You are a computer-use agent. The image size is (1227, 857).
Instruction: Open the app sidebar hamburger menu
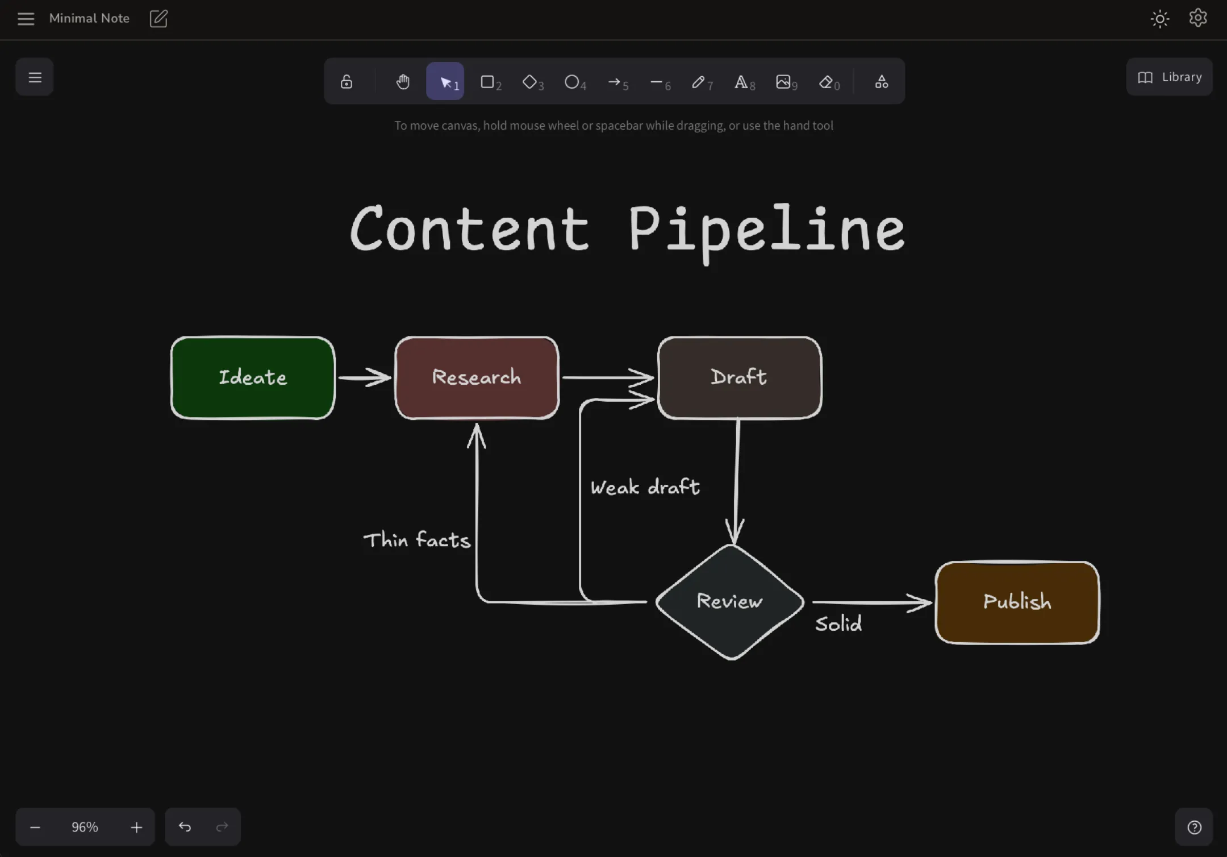pyautogui.click(x=26, y=19)
